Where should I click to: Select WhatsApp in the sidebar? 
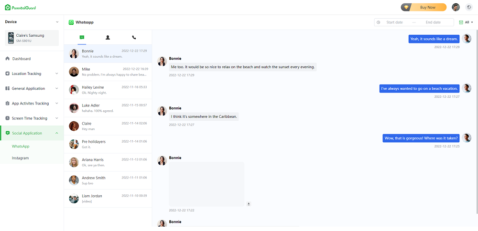click(x=21, y=147)
